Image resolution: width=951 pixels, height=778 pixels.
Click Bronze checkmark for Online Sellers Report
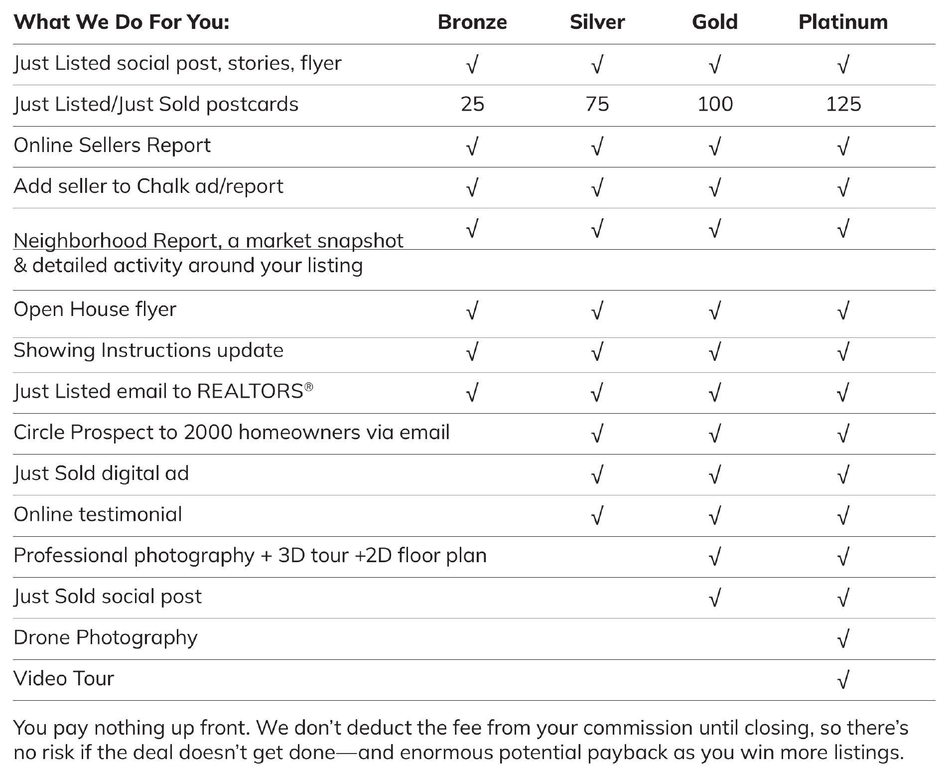(472, 147)
